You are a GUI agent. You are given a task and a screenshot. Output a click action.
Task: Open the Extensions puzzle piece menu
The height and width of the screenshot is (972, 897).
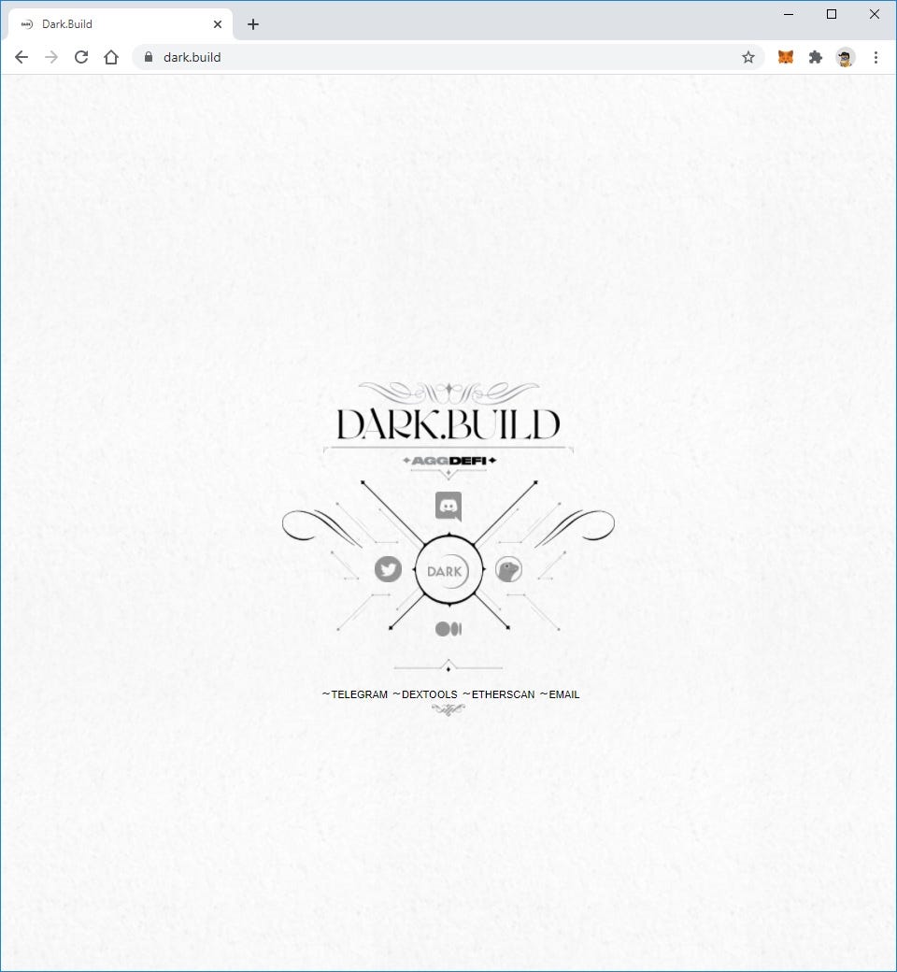(815, 57)
